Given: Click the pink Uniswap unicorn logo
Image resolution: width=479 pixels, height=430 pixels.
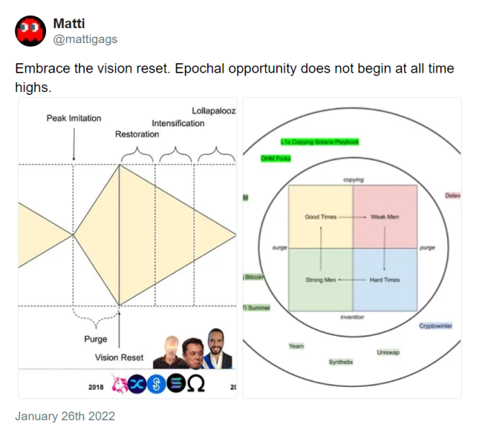Looking at the screenshot, I should pos(117,385).
